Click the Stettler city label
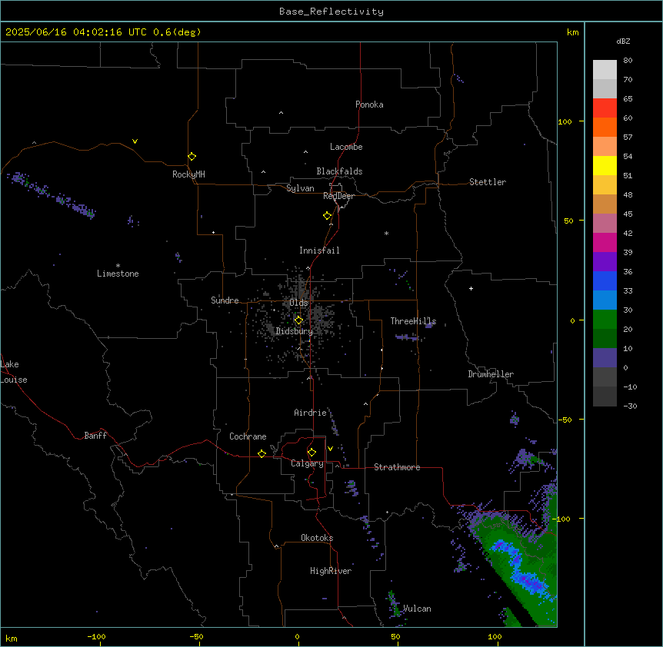This screenshot has width=663, height=647. point(488,182)
